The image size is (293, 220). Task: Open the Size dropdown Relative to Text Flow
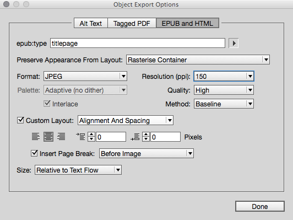tap(78, 170)
